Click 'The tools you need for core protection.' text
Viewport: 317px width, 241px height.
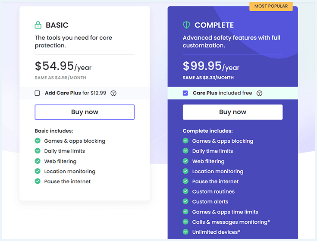click(73, 42)
